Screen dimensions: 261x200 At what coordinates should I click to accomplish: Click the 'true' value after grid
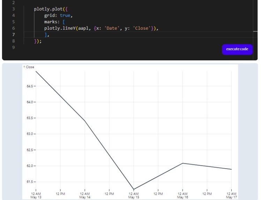pos(65,15)
